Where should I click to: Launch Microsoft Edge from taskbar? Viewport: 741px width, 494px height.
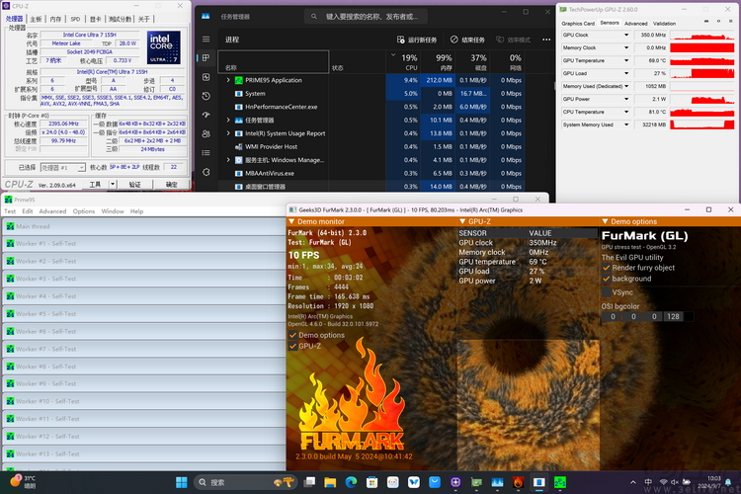351,482
